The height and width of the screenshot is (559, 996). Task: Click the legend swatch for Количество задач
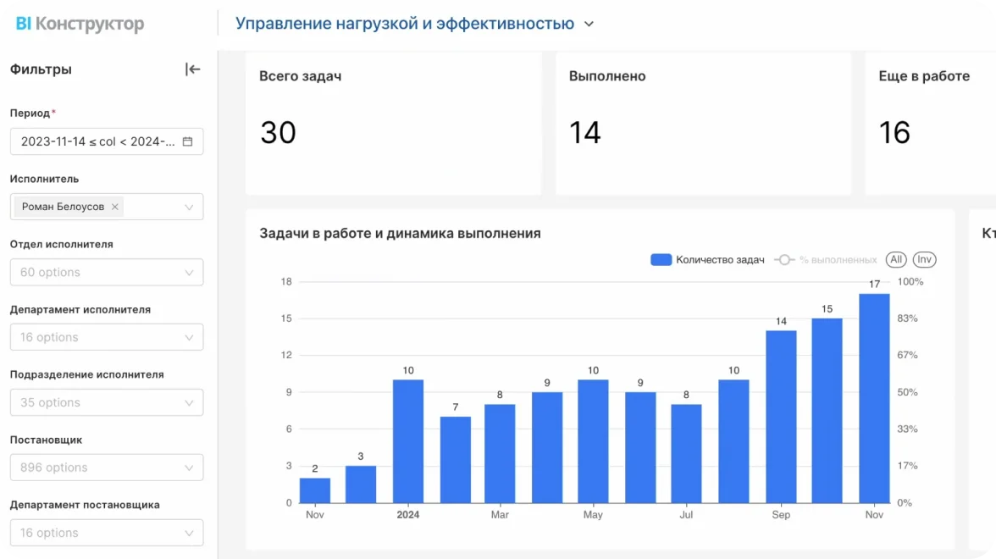(661, 259)
